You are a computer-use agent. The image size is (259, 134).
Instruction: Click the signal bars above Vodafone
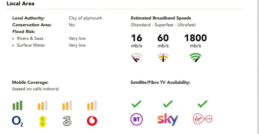click(92, 105)
